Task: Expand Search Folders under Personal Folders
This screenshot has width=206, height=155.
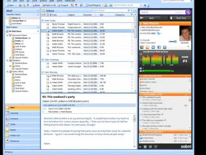Action: click(x=10, y=58)
